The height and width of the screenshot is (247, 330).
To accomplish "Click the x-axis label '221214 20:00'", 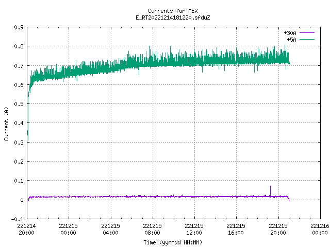I will (x=26, y=229).
